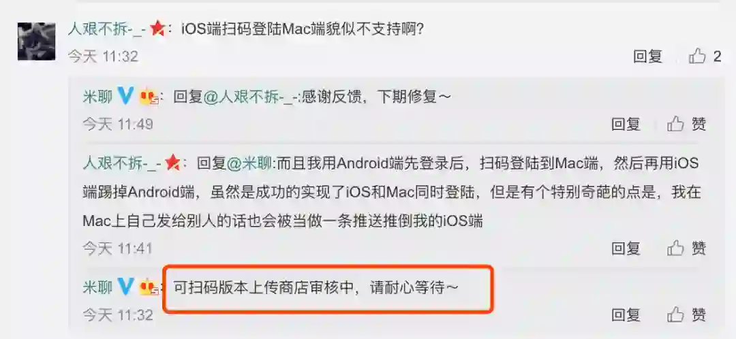Image resolution: width=736 pixels, height=339 pixels.
Task: Click 回复 on bottom 11:32 reply
Action: coord(626,314)
